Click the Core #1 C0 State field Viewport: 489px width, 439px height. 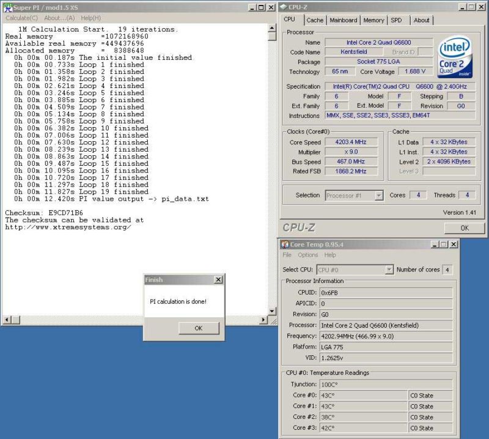(x=430, y=406)
